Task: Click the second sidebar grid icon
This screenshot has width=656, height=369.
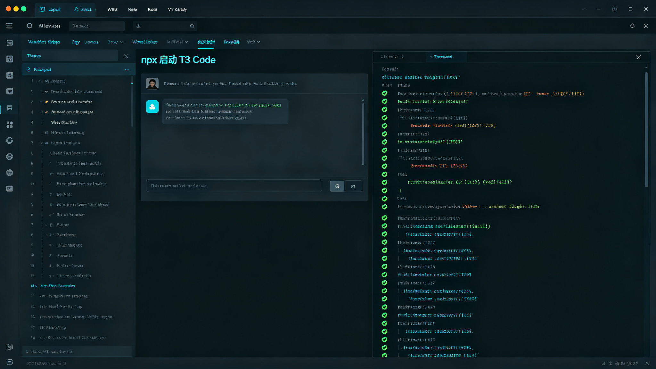Action: point(10,59)
